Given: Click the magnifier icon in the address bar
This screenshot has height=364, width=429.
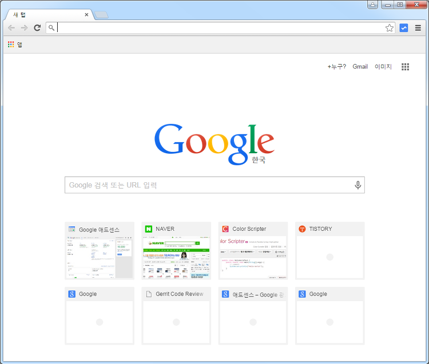Looking at the screenshot, I should click(x=51, y=27).
